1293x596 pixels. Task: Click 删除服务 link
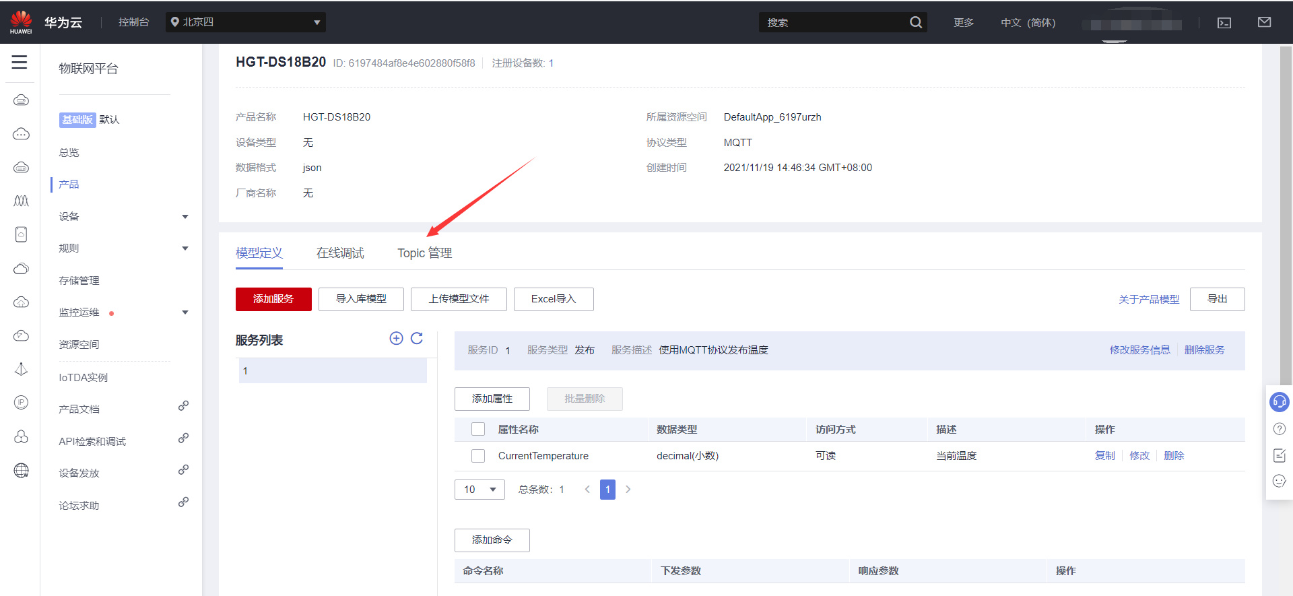pos(1205,350)
